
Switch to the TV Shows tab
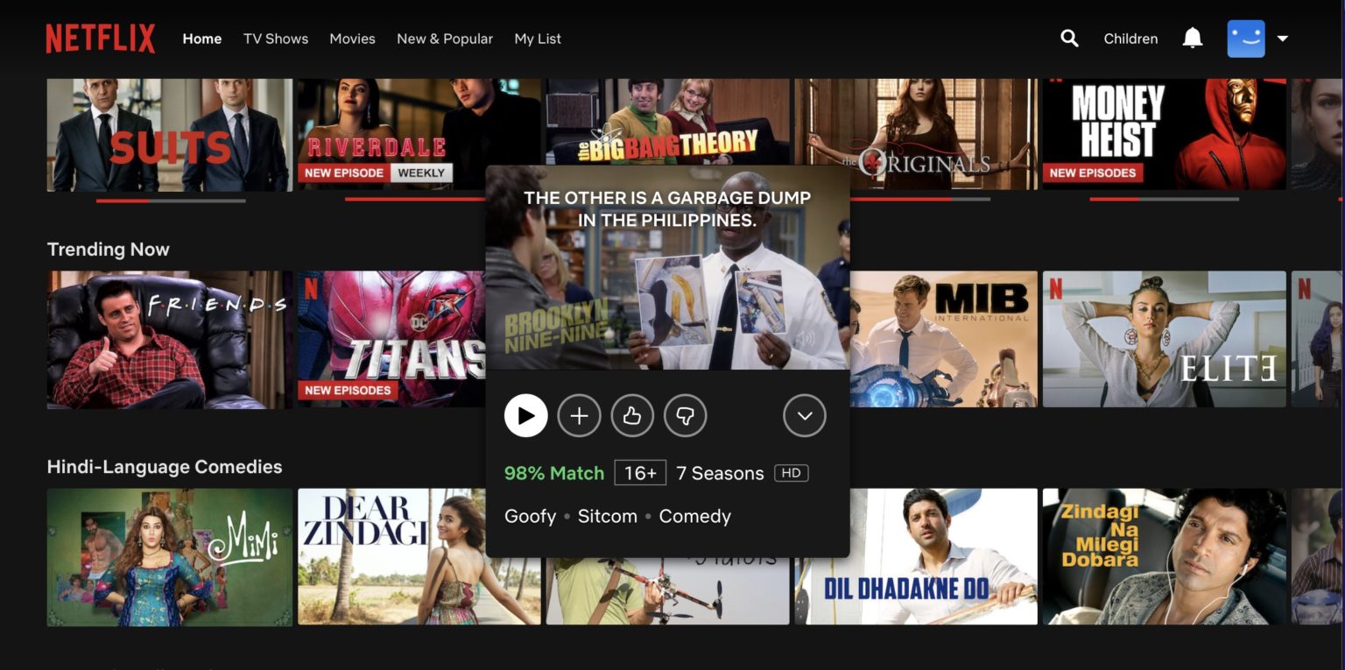coord(275,39)
